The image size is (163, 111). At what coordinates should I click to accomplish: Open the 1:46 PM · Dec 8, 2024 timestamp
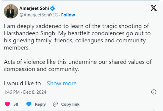[25, 92]
